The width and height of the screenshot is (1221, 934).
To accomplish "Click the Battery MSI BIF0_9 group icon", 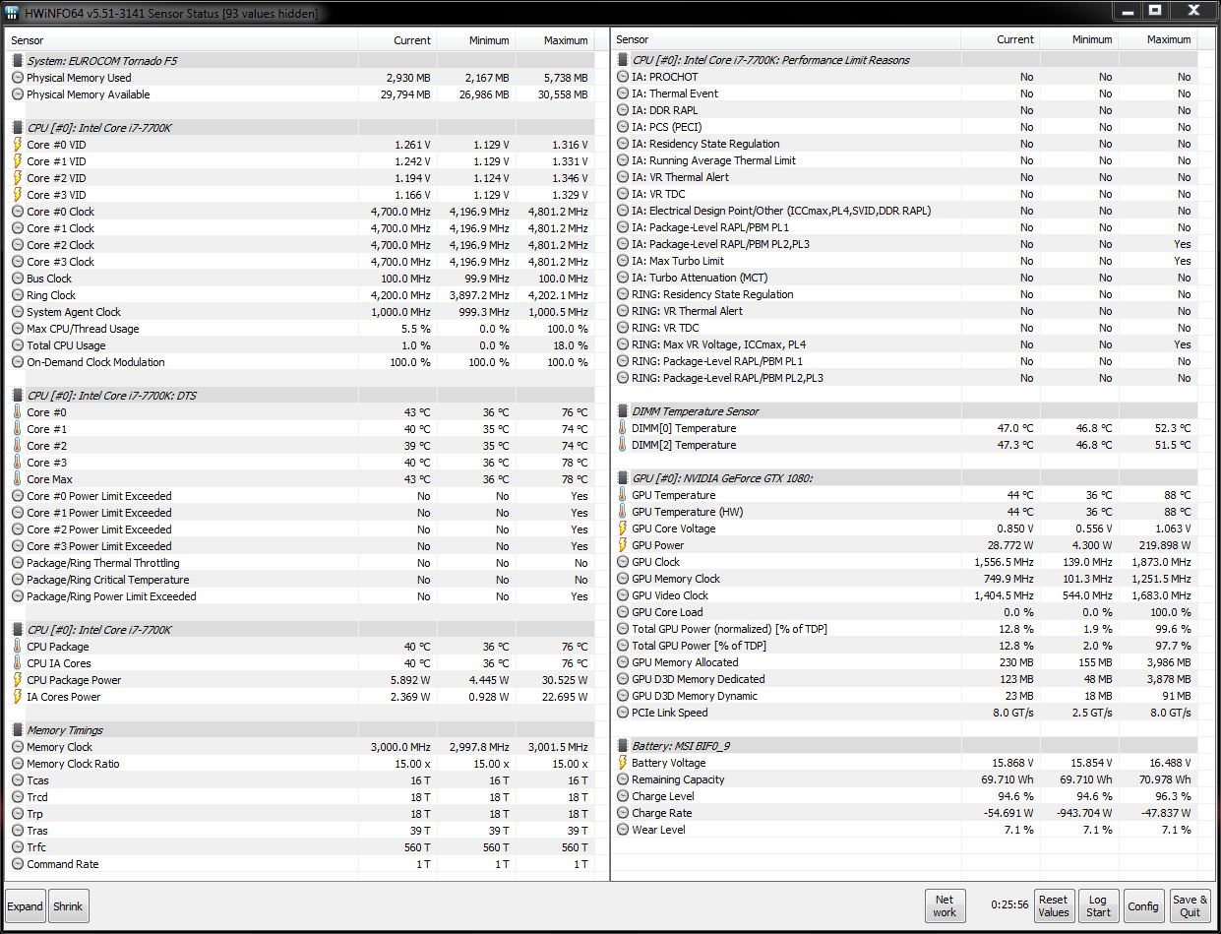I will point(623,746).
